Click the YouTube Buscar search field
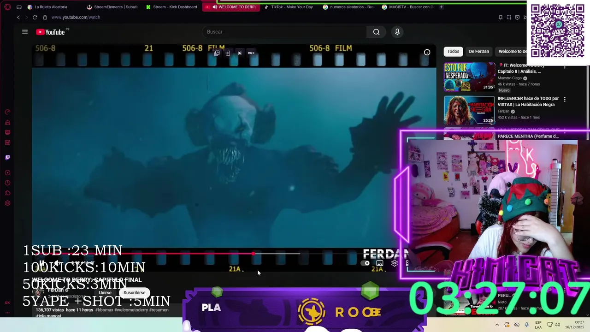 pyautogui.click(x=284, y=32)
